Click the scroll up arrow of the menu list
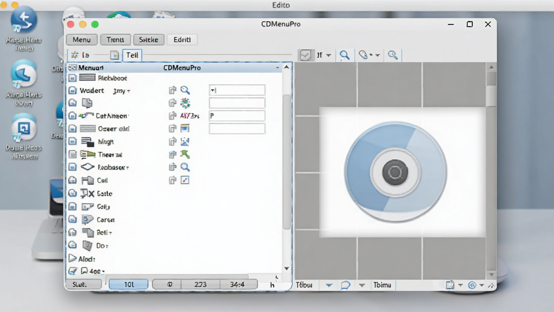Viewport: 554px width, 312px height. [287, 67]
